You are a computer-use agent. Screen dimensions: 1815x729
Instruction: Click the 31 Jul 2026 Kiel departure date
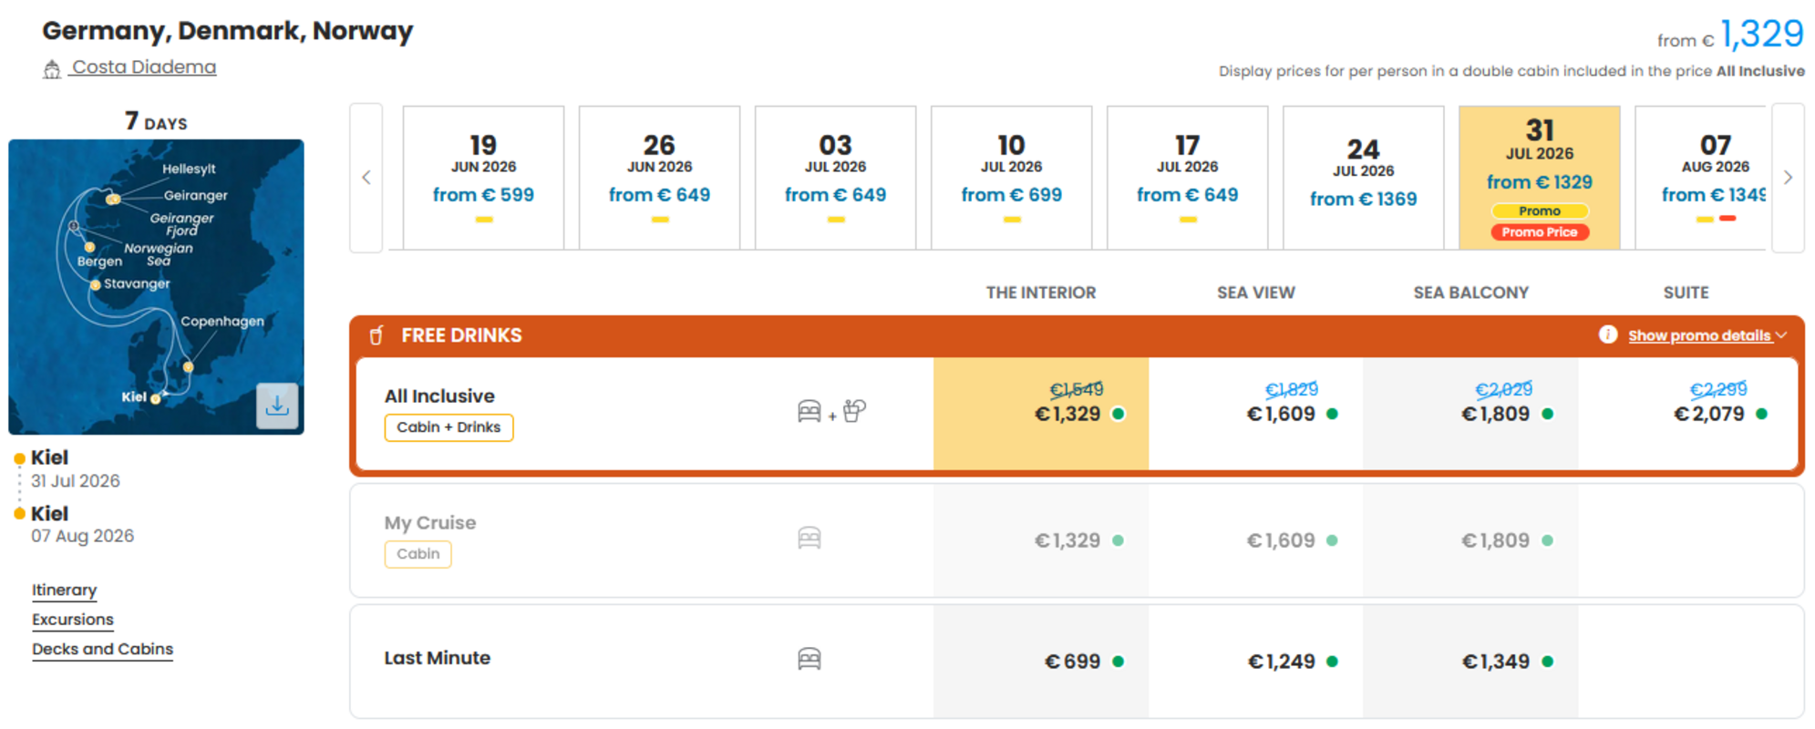click(76, 481)
